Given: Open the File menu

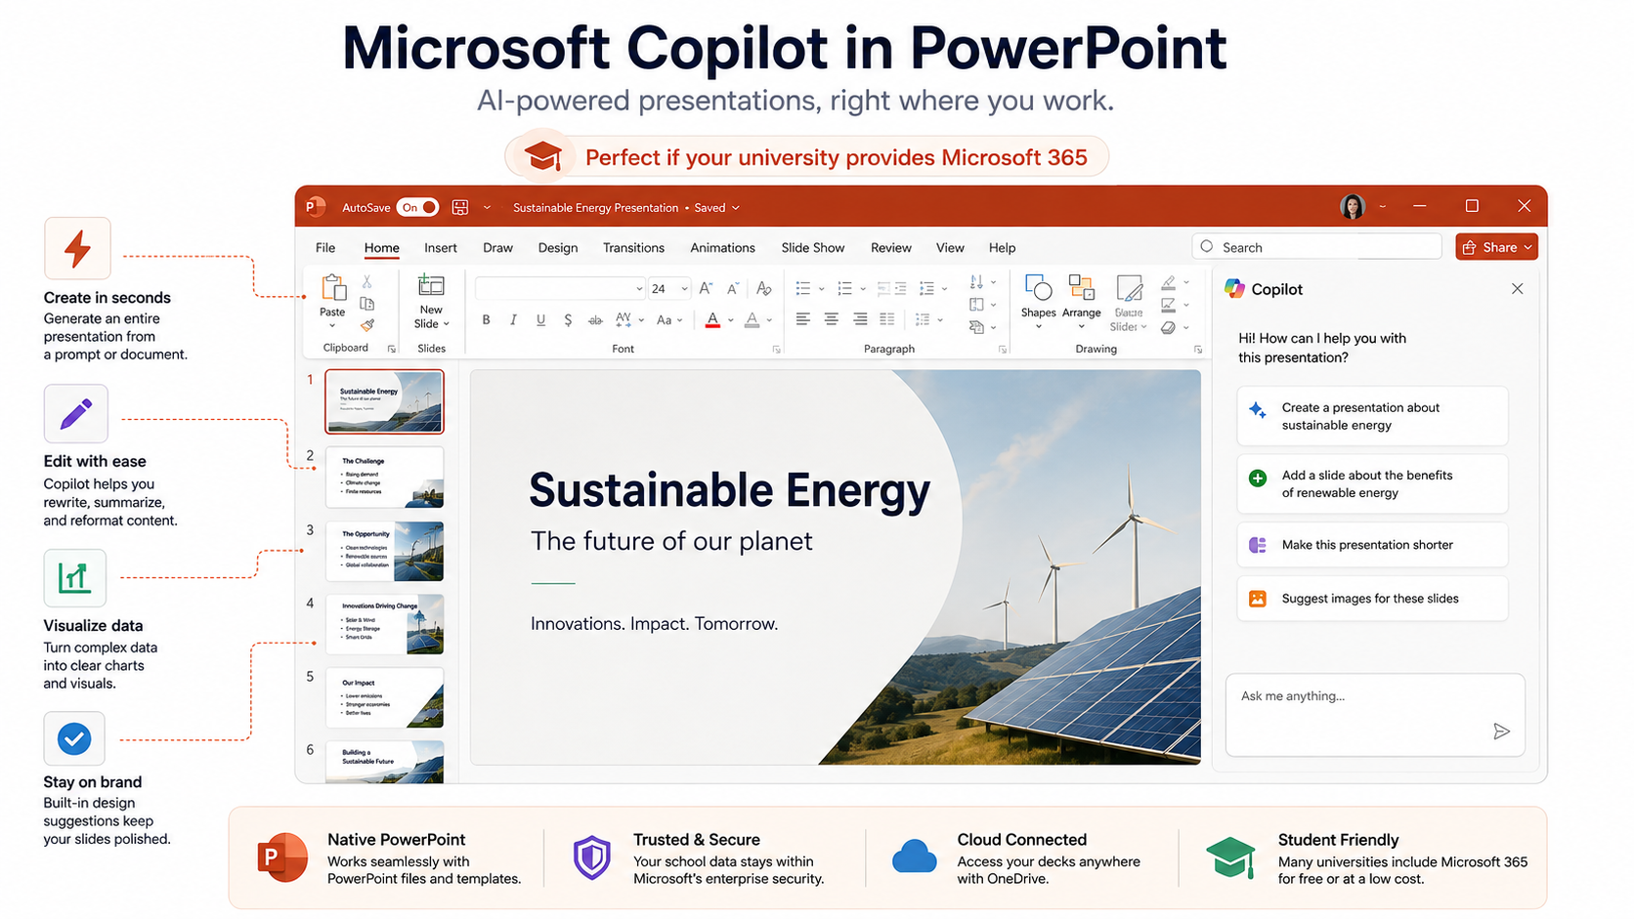Looking at the screenshot, I should click(325, 248).
